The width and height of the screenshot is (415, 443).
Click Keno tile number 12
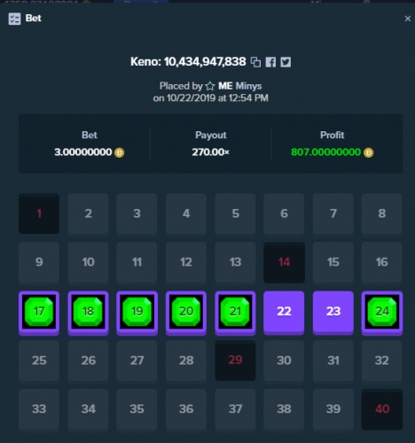[186, 262]
